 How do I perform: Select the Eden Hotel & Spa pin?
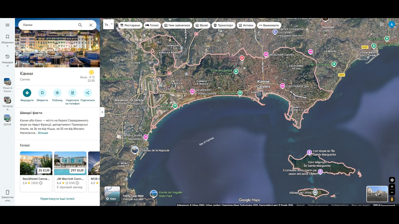click(282, 86)
